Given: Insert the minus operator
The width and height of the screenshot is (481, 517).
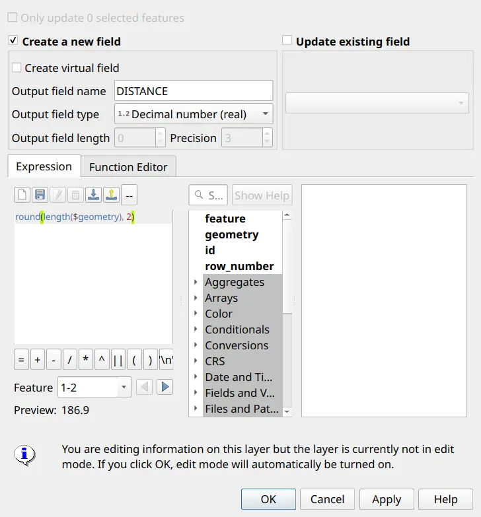Looking at the screenshot, I should point(54,359).
